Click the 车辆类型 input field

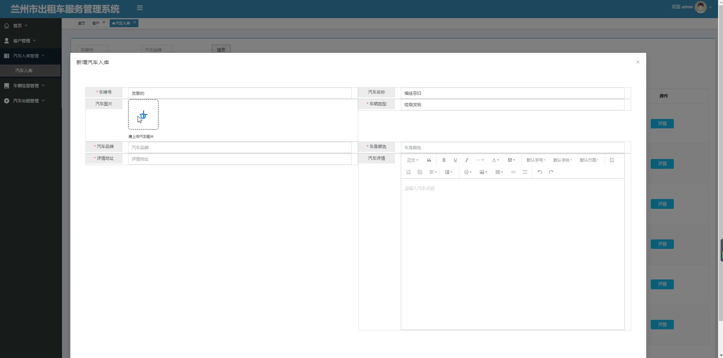point(512,105)
